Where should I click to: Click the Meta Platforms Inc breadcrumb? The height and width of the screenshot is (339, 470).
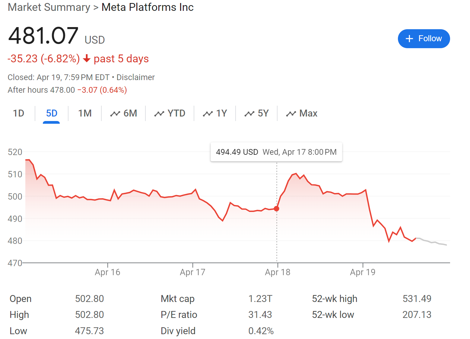point(148,7)
